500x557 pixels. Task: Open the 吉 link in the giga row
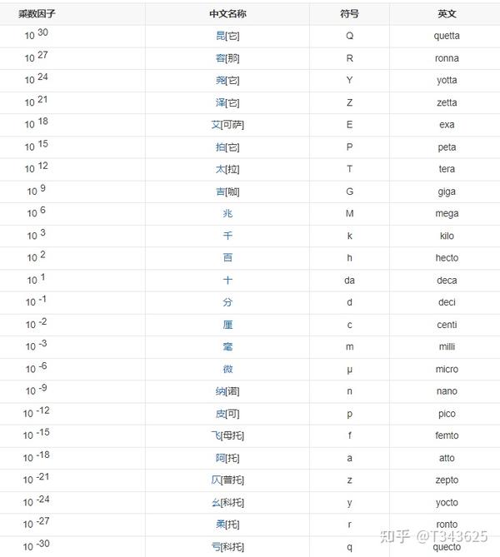[x=220, y=191]
